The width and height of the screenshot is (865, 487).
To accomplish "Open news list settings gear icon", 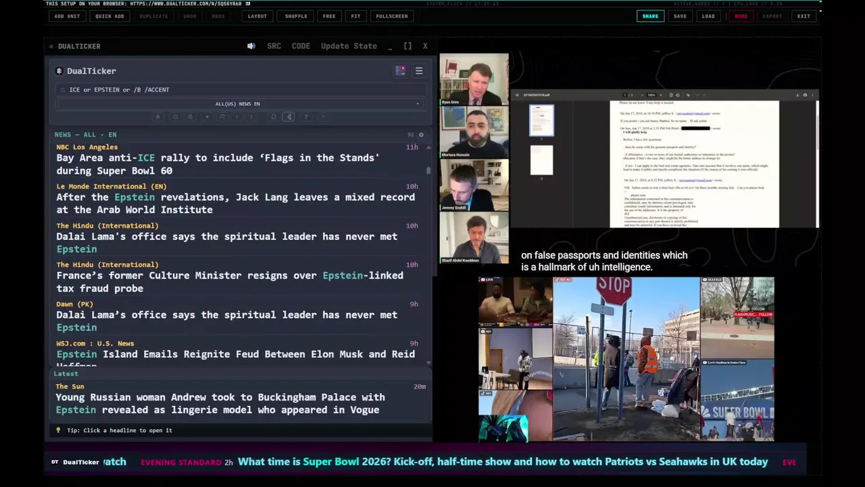I will click(x=421, y=135).
